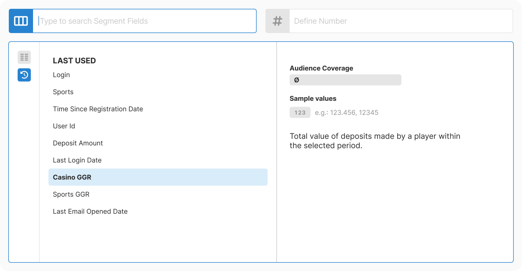Choose Last Email Opened Date
Image resolution: width=522 pixels, height=271 pixels.
[90, 212]
